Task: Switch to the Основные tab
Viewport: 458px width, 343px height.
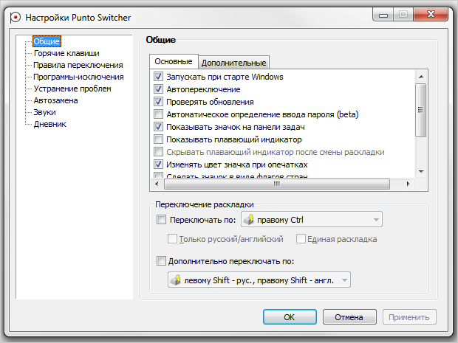Action: (174, 61)
